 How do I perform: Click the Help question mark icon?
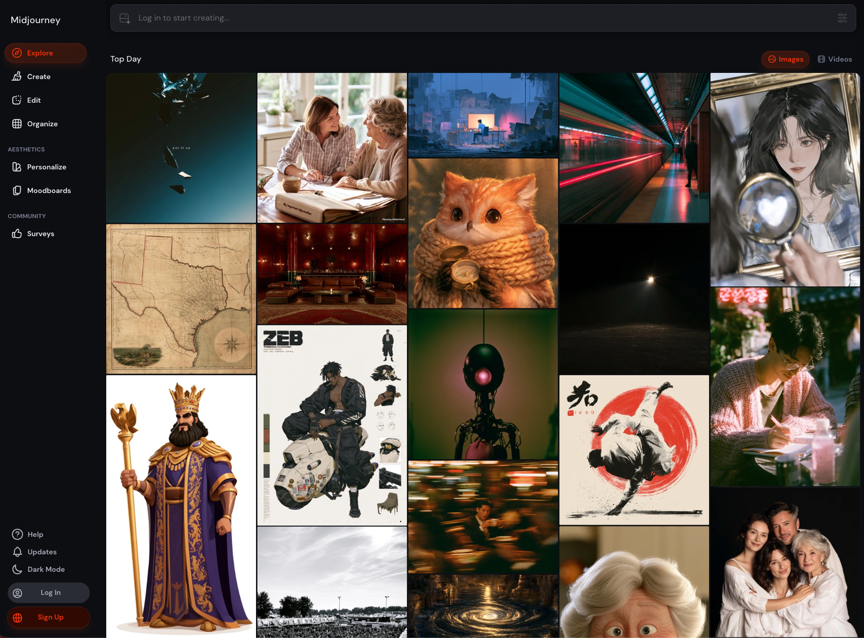(x=17, y=534)
